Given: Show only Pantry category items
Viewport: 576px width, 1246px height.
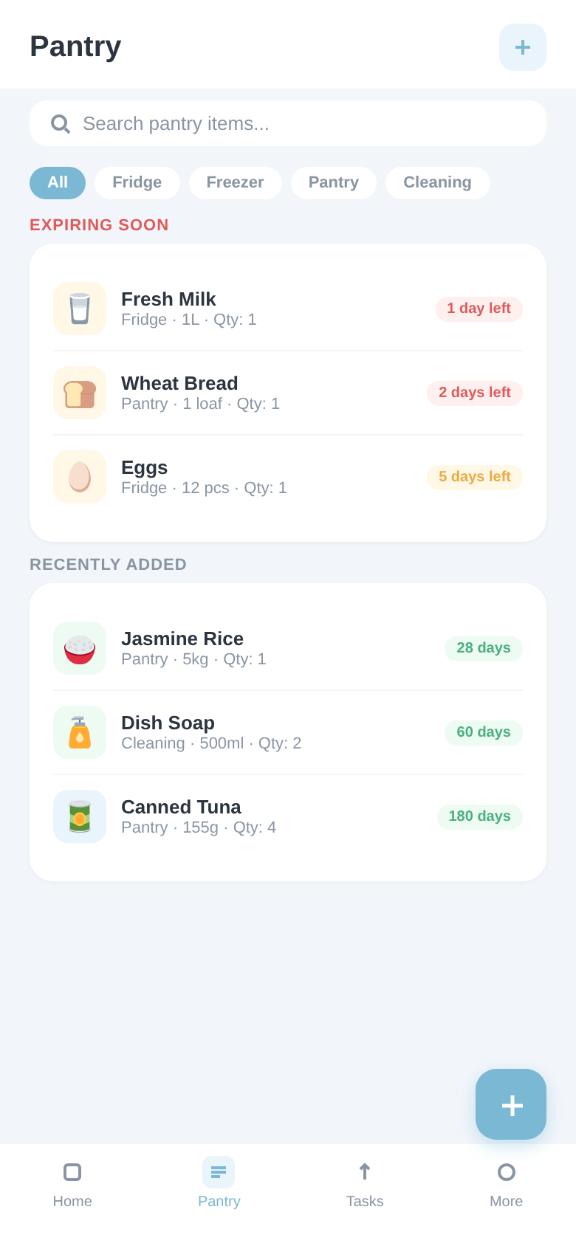Looking at the screenshot, I should [334, 183].
